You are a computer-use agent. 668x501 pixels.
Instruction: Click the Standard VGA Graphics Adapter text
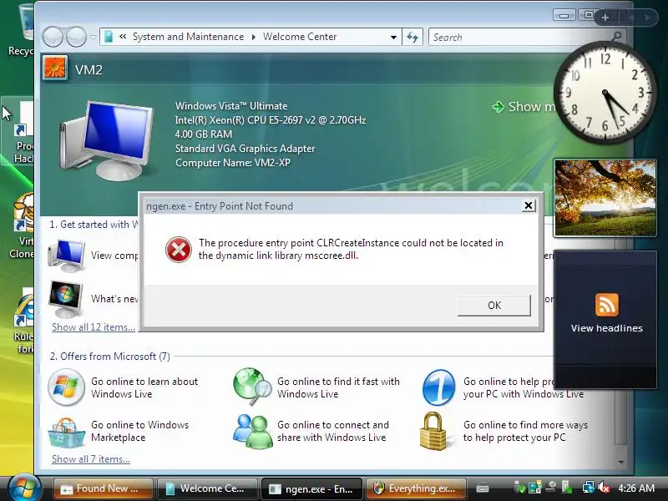pyautogui.click(x=245, y=149)
